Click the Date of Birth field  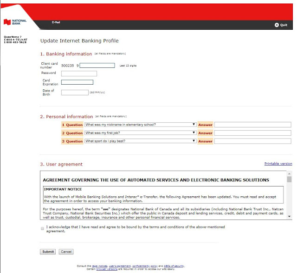[x=75, y=93]
